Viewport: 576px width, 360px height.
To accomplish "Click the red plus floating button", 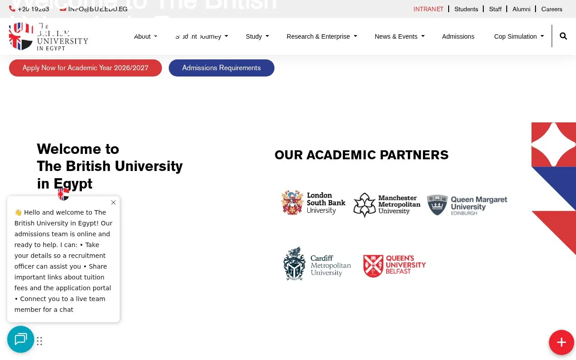I will tap(562, 342).
